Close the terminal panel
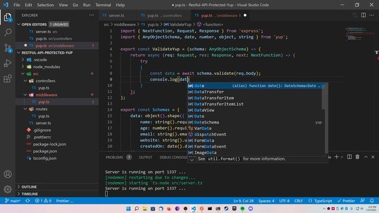The image size is (379, 213). [372, 157]
